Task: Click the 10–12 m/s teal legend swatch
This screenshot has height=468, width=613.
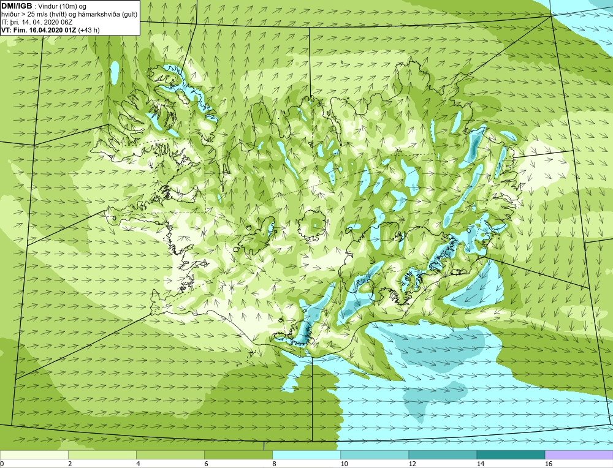Action: 374,455
